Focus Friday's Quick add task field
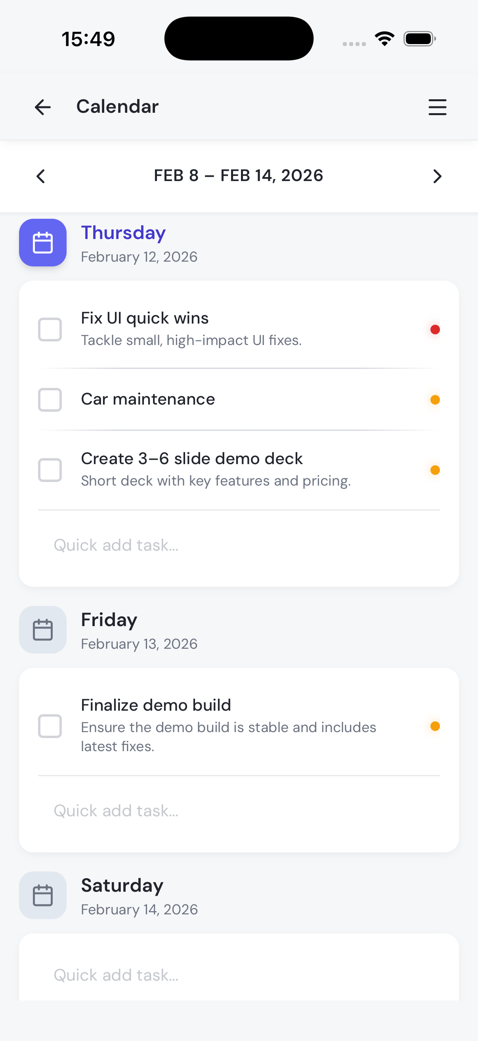 (238, 811)
